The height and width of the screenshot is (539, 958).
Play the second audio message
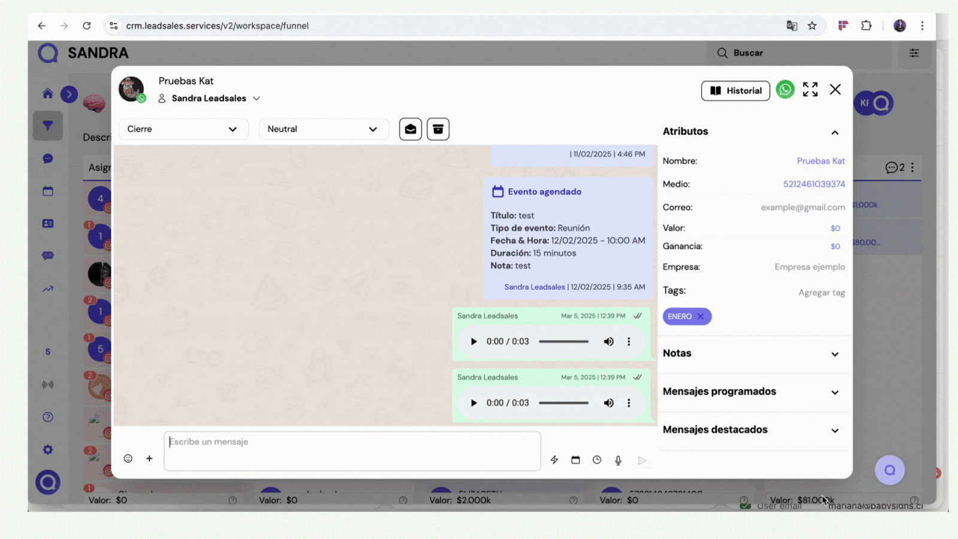click(474, 403)
